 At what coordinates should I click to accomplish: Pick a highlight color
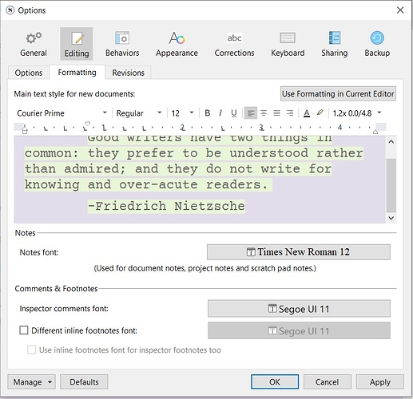[320, 113]
